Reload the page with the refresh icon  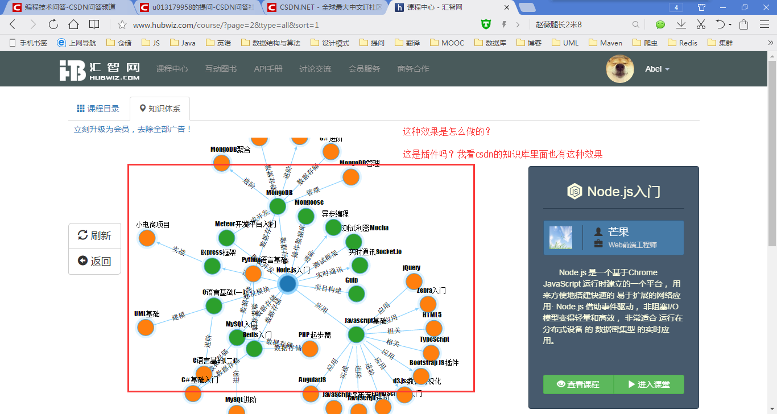pos(53,24)
